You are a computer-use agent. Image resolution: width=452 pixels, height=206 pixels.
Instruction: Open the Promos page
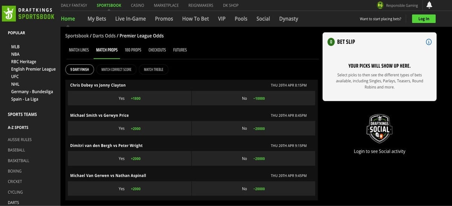point(164,18)
